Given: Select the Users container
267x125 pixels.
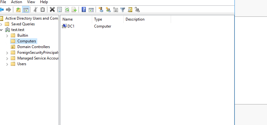Looking at the screenshot, I should click(x=22, y=64).
